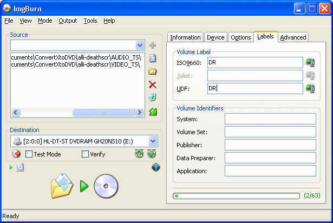Click the large green play arrow
333x223 pixels.
pyautogui.click(x=84, y=186)
